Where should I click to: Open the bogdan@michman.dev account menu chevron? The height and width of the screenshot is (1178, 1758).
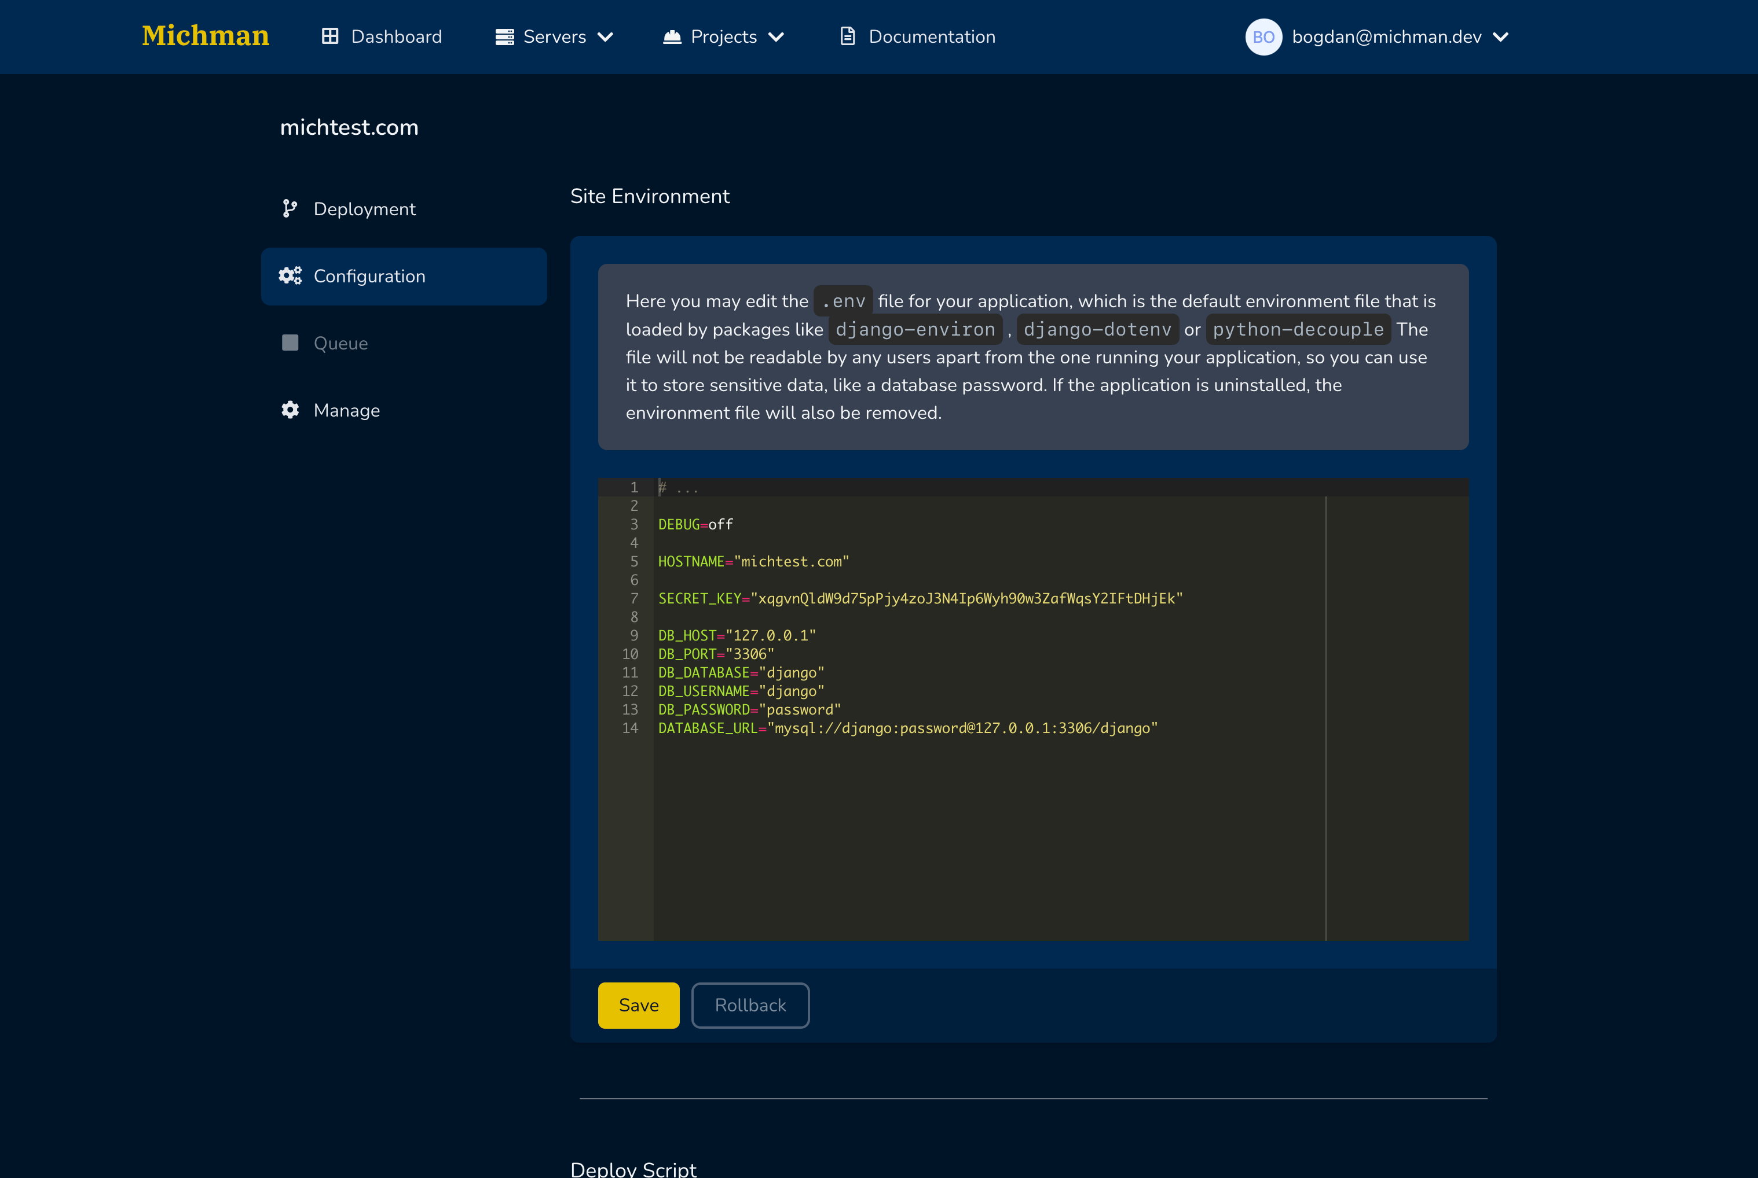(1501, 37)
